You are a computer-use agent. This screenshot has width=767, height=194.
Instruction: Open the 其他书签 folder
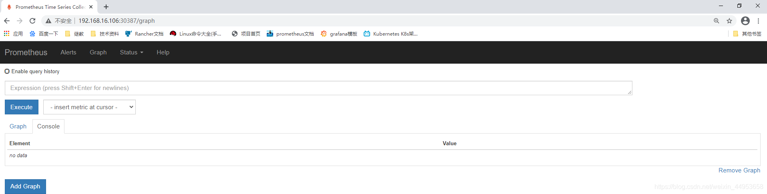tap(747, 34)
